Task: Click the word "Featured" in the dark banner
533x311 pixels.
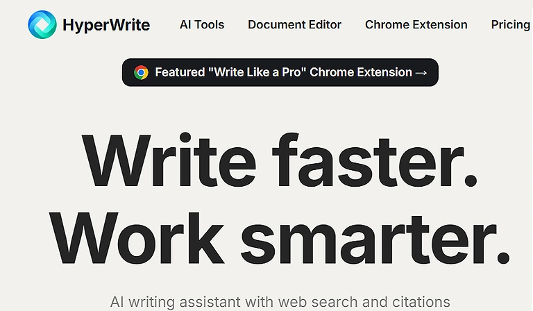Action: [180, 72]
